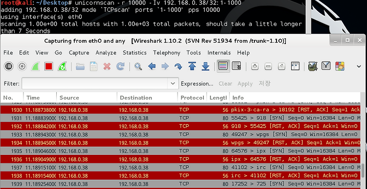Image resolution: width=367 pixels, height=189 pixels.
Task: Select packet 1937 '41102 > irc [SYN]'
Action: coord(181,167)
